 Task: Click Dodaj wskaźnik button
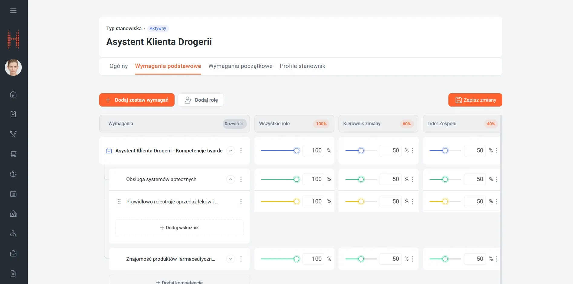179,228
